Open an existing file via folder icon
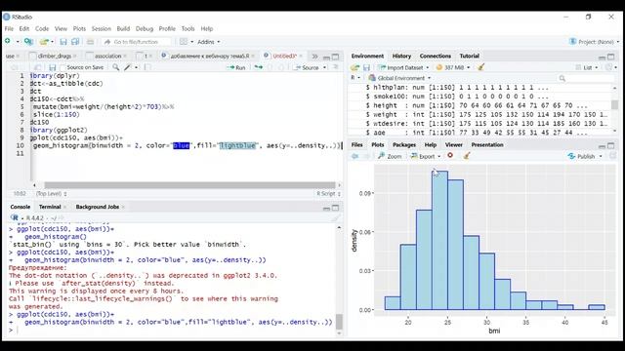 [43, 41]
